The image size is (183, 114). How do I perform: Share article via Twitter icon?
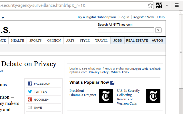point(30,91)
